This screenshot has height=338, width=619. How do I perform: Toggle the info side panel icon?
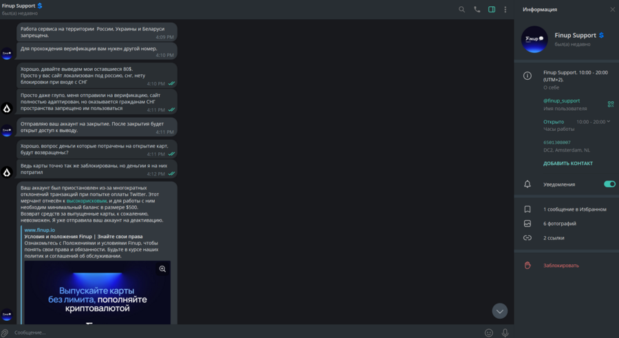492,10
